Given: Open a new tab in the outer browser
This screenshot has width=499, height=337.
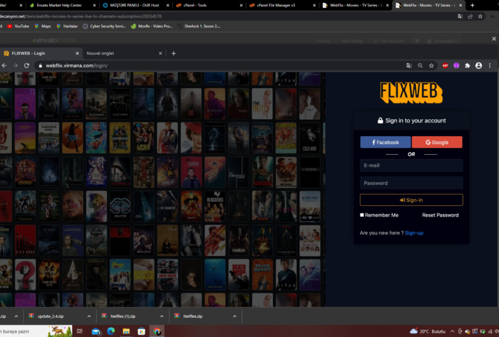Looking at the screenshot, I should 472,5.
